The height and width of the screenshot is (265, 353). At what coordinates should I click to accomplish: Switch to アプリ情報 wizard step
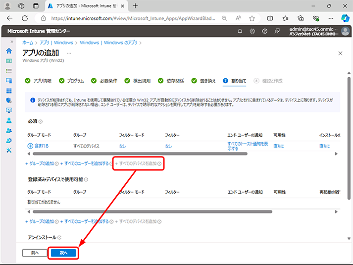[x=38, y=81]
